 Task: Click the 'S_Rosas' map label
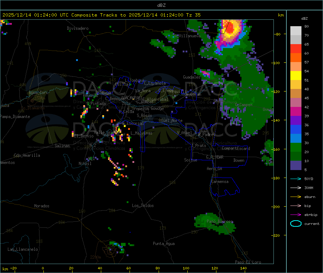[144, 116]
